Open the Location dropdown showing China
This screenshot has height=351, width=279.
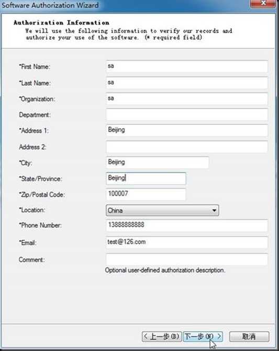(x=162, y=210)
